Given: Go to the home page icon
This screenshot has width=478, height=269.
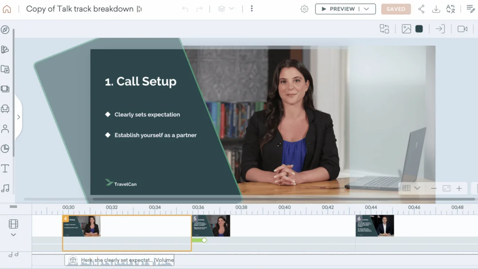Looking at the screenshot, I should pos(7,9).
